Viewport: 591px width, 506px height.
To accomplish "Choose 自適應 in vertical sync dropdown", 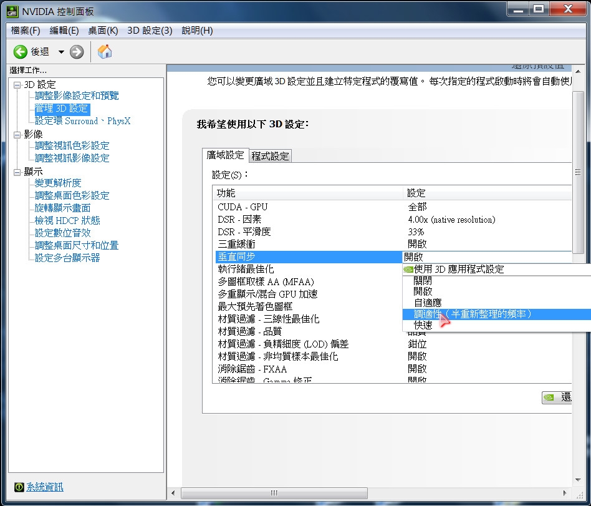I will [497, 303].
